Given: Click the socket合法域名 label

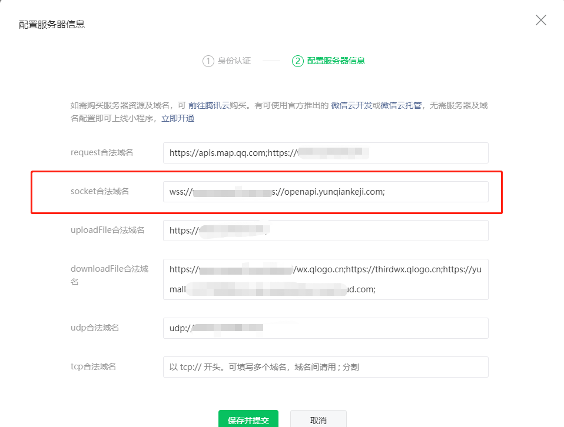Looking at the screenshot, I should (99, 191).
